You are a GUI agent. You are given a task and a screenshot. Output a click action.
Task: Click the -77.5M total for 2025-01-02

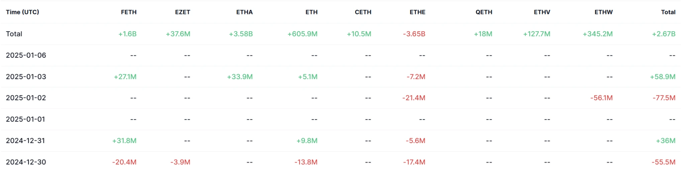tap(664, 98)
